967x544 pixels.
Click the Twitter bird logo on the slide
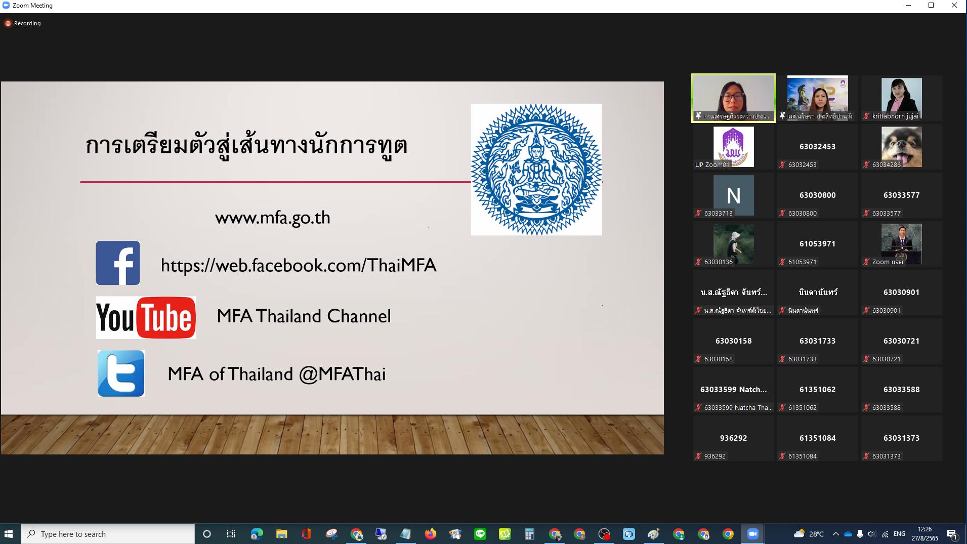click(x=121, y=373)
